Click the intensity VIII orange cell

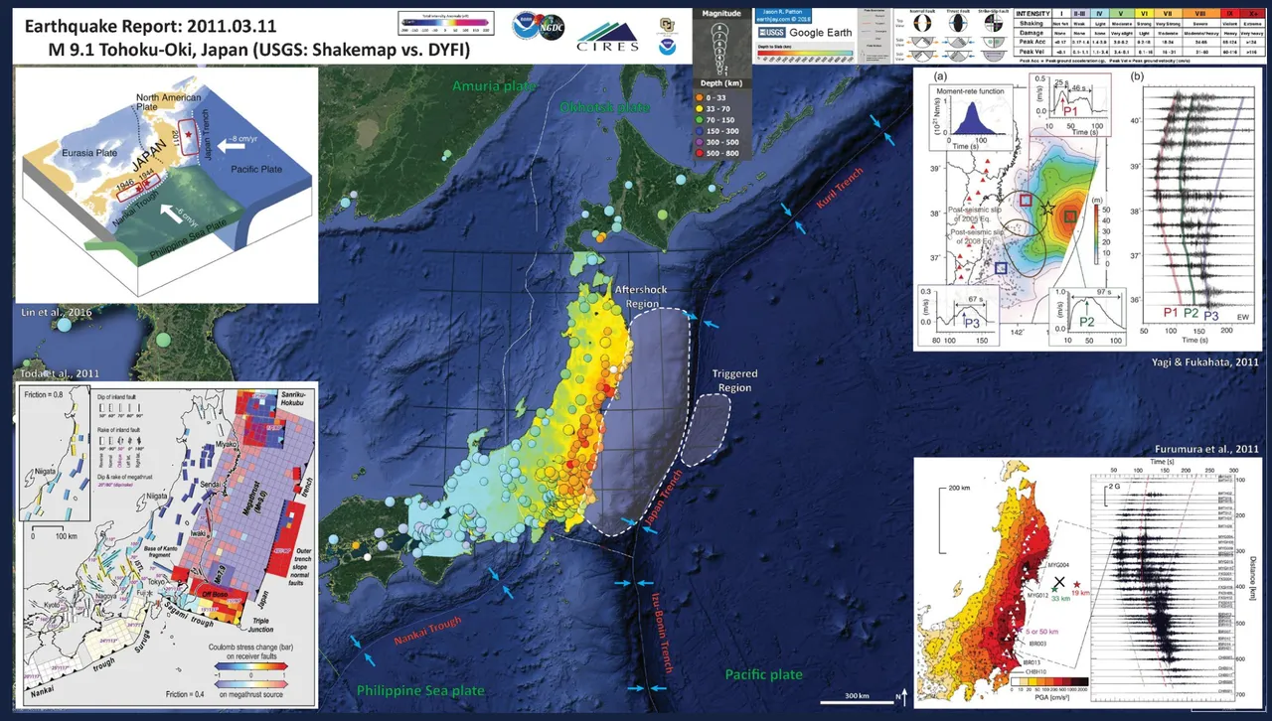click(1199, 14)
